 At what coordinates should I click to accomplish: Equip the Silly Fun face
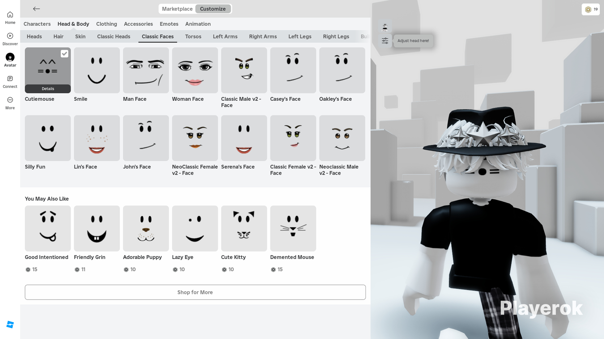(x=48, y=138)
